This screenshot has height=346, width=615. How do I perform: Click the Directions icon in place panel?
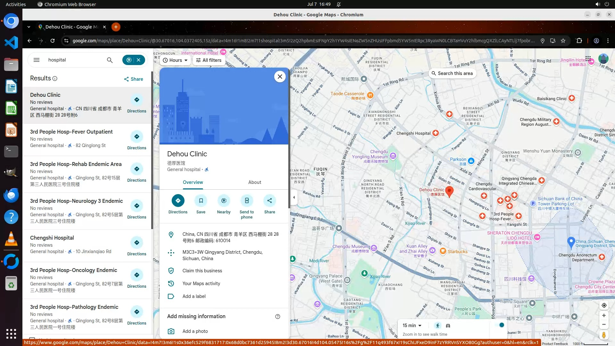178,201
